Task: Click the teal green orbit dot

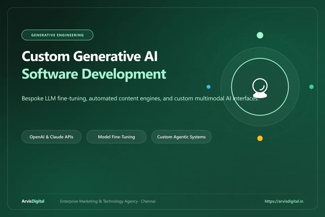Action: [x=311, y=87]
